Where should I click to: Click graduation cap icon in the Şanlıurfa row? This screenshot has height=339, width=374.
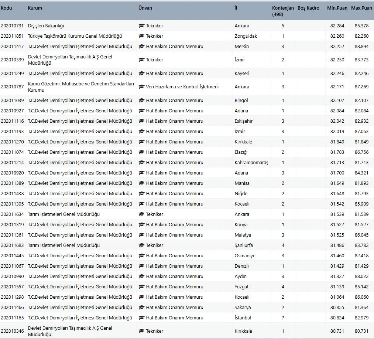point(141,245)
